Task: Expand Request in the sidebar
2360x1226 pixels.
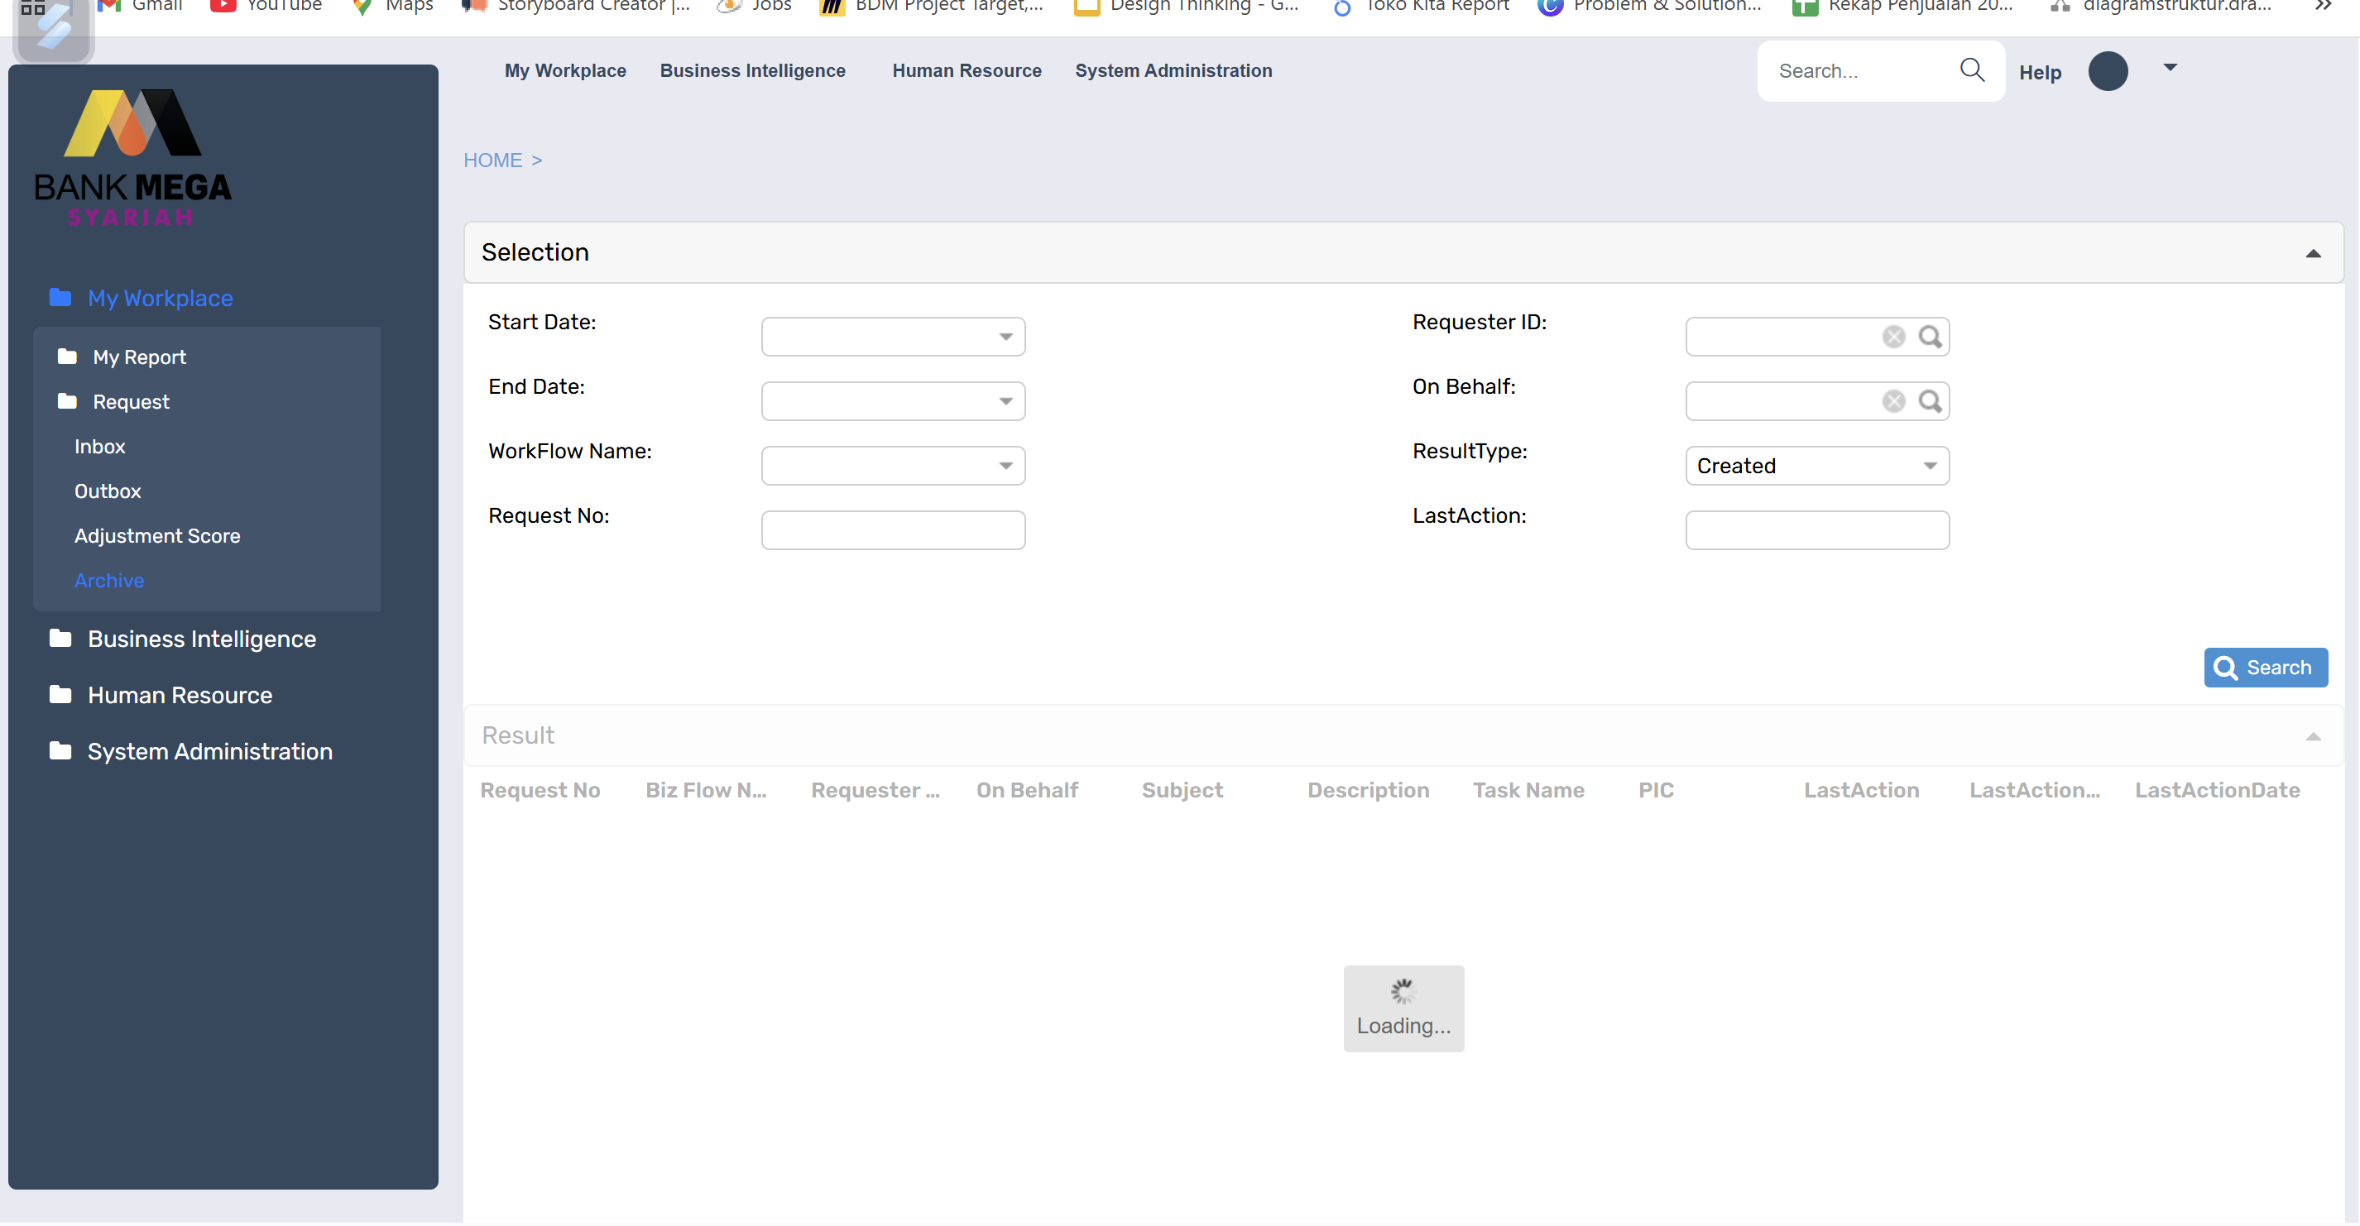Action: [x=131, y=402]
